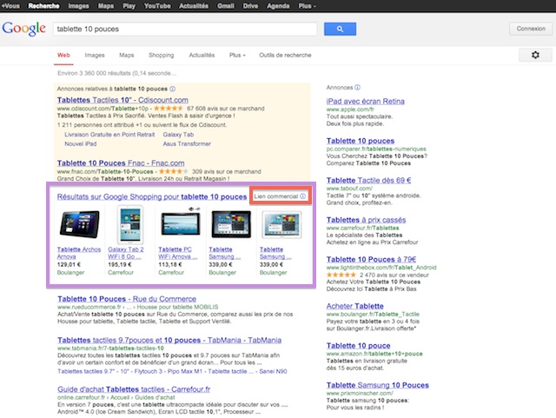Open the settings gear menu
Viewport: 556px width, 418px height.
point(535,55)
